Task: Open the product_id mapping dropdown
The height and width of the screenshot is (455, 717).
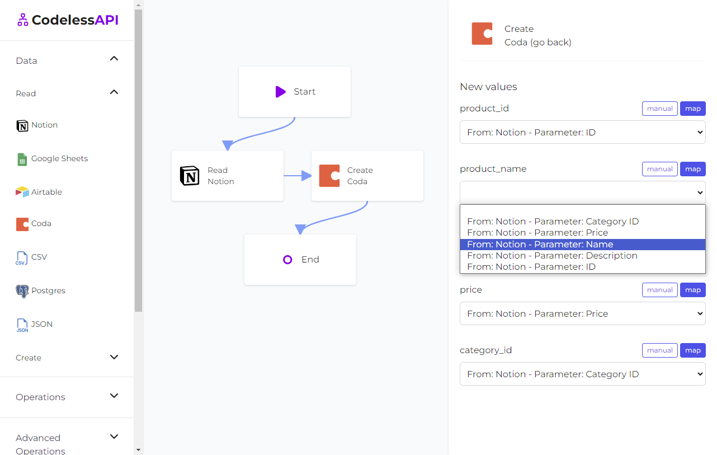Action: (x=582, y=132)
